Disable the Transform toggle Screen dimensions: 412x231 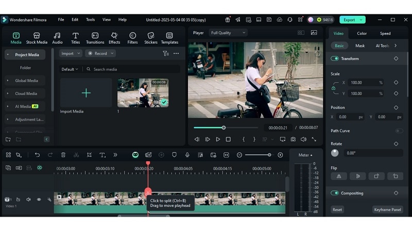point(335,59)
